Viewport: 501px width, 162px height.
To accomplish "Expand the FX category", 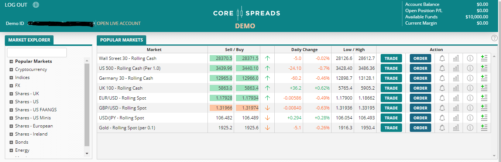I will (x=11, y=86).
